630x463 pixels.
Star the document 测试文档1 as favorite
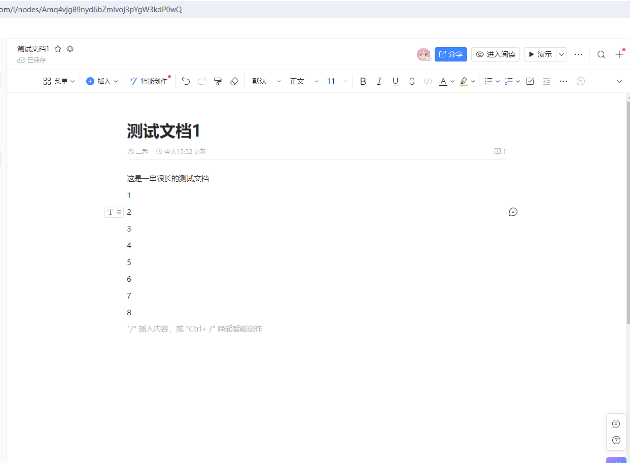click(58, 49)
